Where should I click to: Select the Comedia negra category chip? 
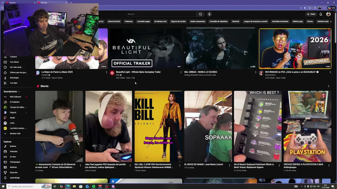143,22
